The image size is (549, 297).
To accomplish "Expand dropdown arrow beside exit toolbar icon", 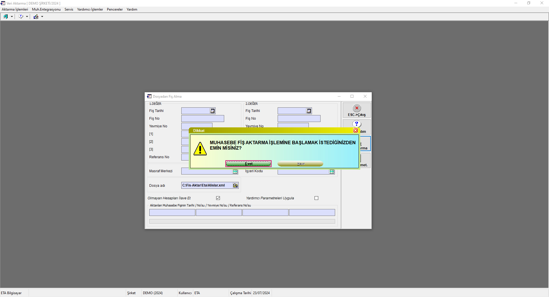I will click(12, 17).
